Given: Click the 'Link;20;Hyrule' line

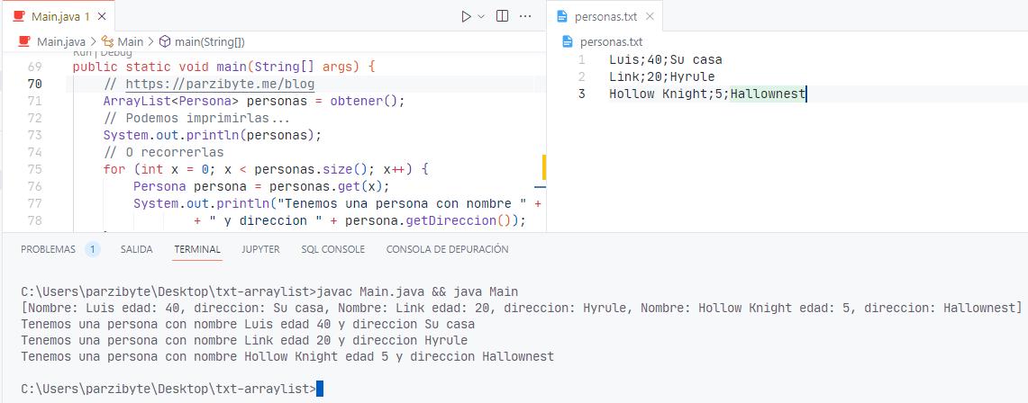Looking at the screenshot, I should click(661, 76).
